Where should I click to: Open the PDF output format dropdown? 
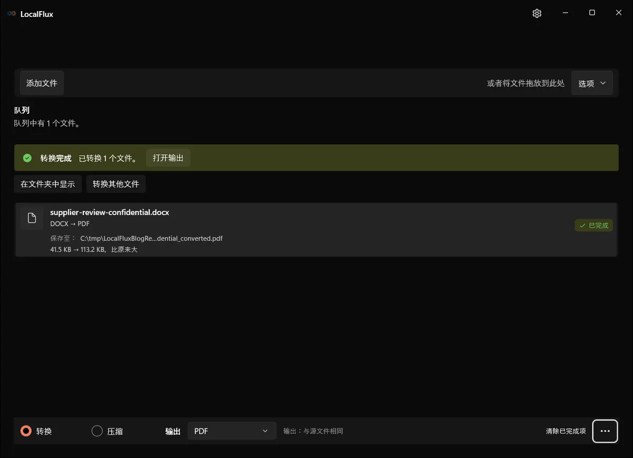coord(232,431)
